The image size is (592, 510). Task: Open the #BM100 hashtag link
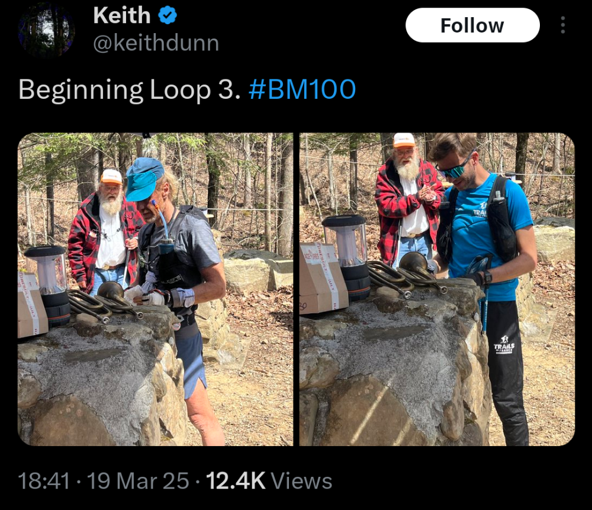tap(303, 90)
